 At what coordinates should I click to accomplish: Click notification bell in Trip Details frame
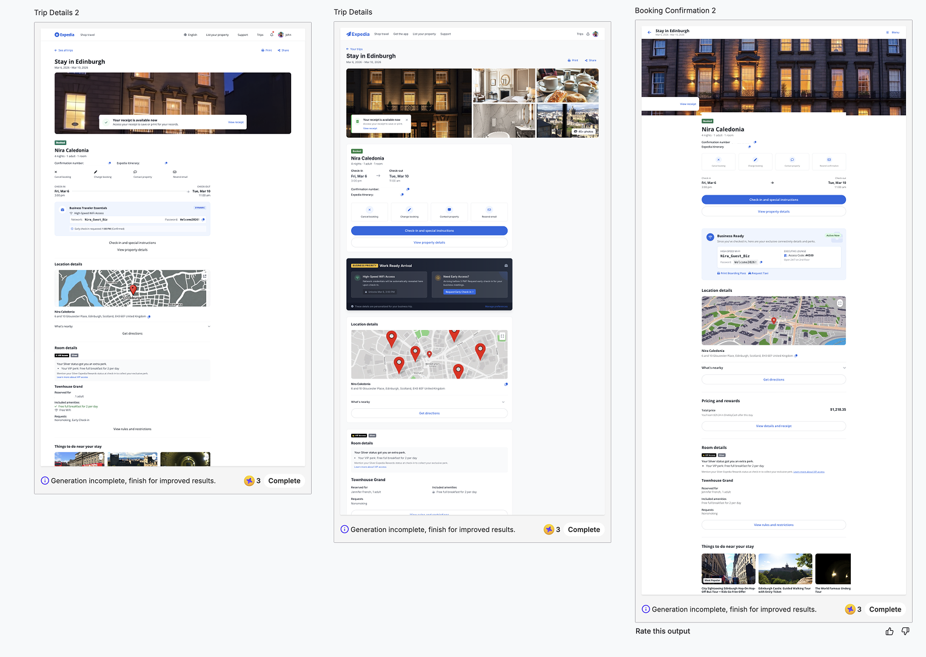(x=588, y=34)
